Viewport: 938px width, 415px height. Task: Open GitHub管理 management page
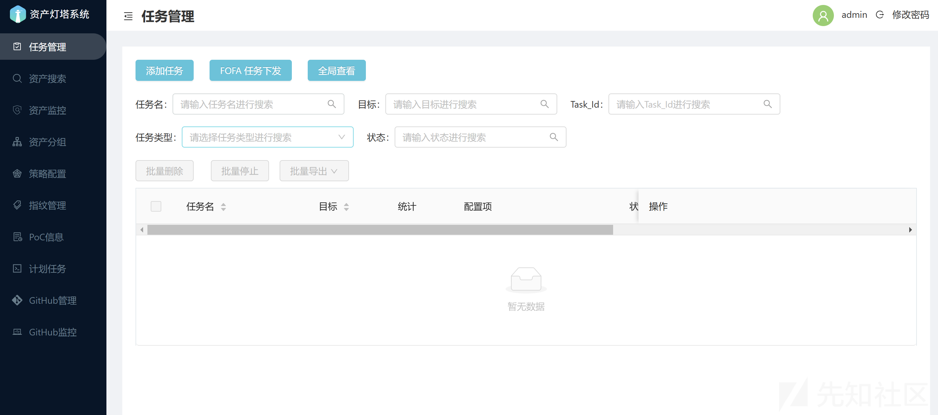53,300
